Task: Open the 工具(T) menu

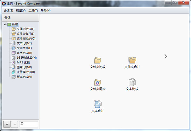Action: (33, 11)
